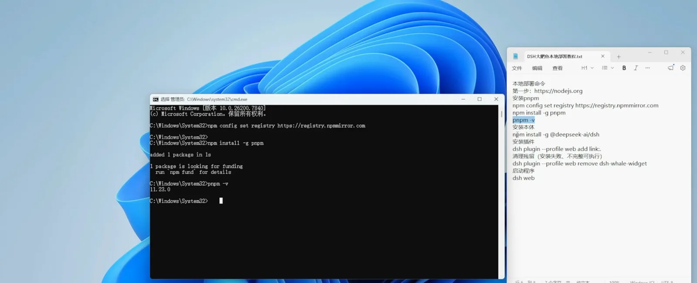Open the list style dropdown in Notepad
This screenshot has width=697, height=283.
[608, 68]
